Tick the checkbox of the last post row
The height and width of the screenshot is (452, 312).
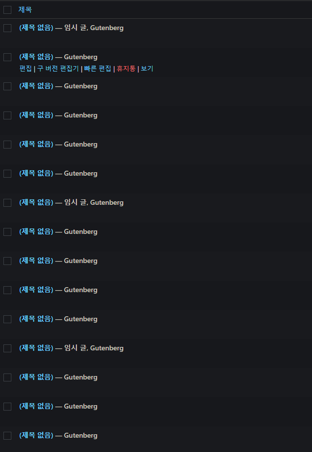[7, 436]
